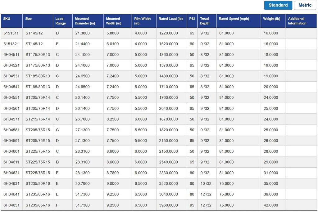Click weight 42.0000 cell

[273, 205]
